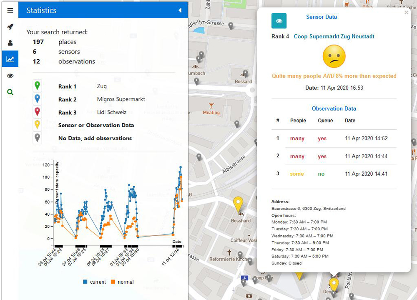Select the statistics chart sidebar icon

pos(10,59)
